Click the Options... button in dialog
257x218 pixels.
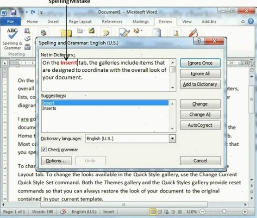pyautogui.click(x=56, y=161)
